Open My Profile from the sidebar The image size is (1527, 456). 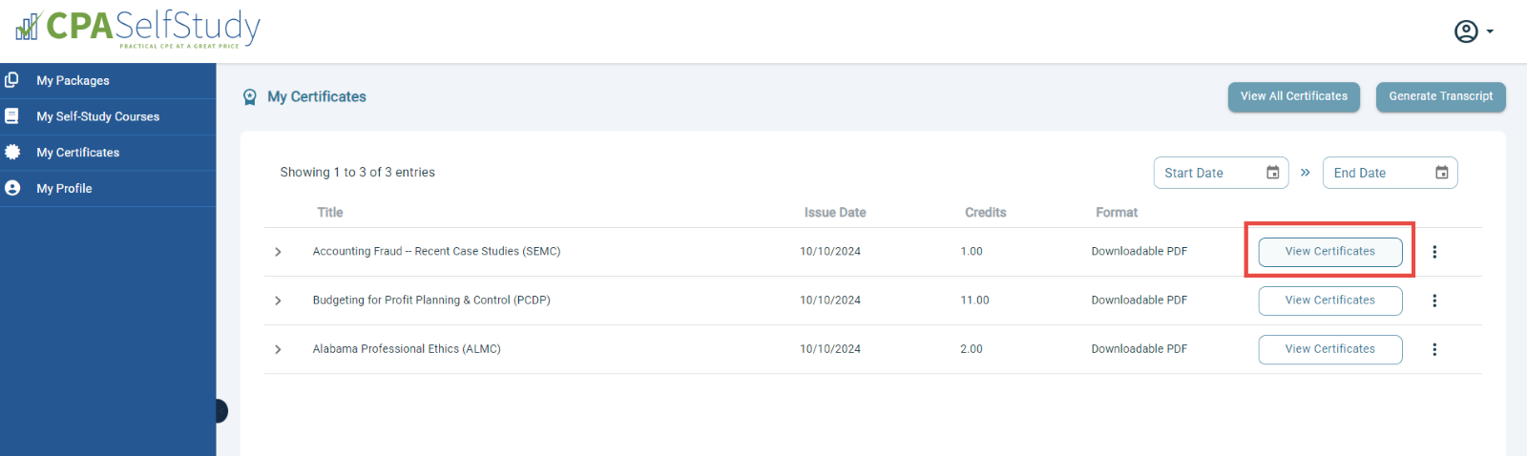(108, 189)
